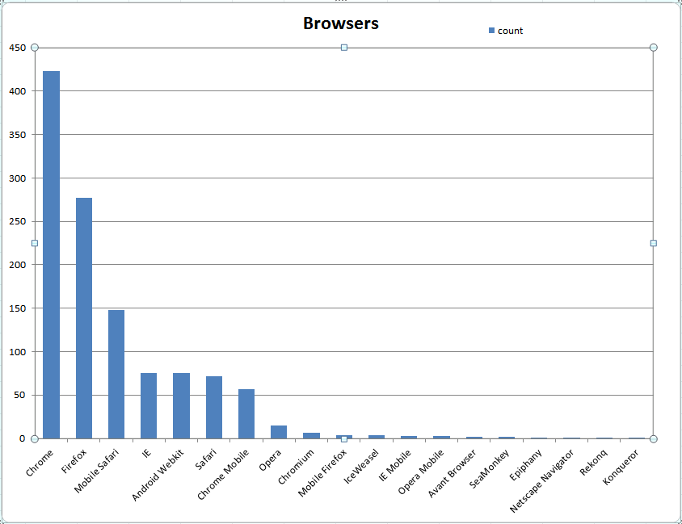
Task: Click the blue count legend swatch
Action: 491,31
